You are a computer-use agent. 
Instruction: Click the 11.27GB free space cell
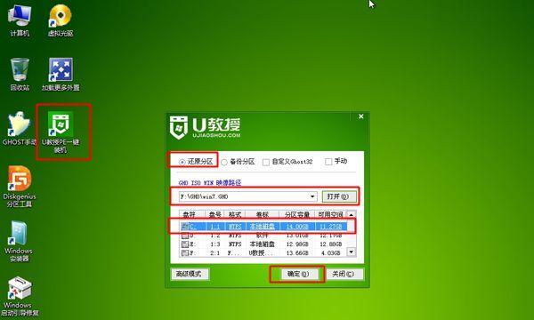click(330, 227)
